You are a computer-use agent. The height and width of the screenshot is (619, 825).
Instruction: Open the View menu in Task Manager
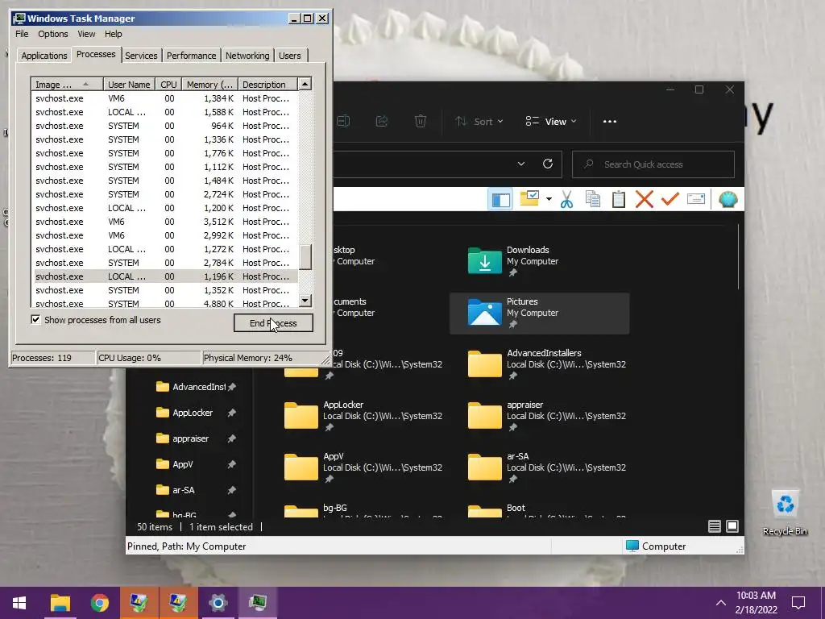pyautogui.click(x=86, y=34)
